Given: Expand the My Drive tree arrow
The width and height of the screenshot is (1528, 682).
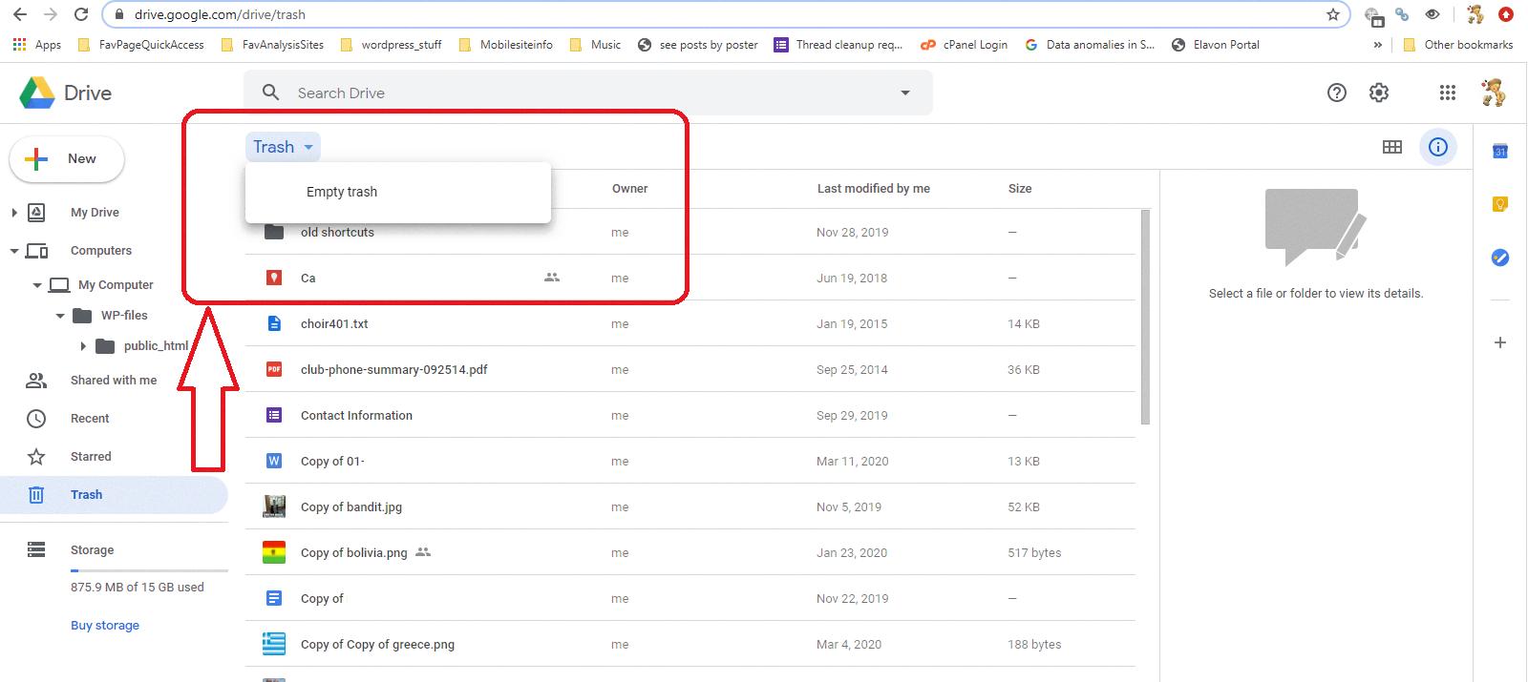Looking at the screenshot, I should [x=14, y=213].
